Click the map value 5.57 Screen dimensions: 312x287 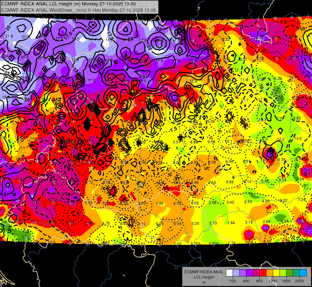point(177,142)
